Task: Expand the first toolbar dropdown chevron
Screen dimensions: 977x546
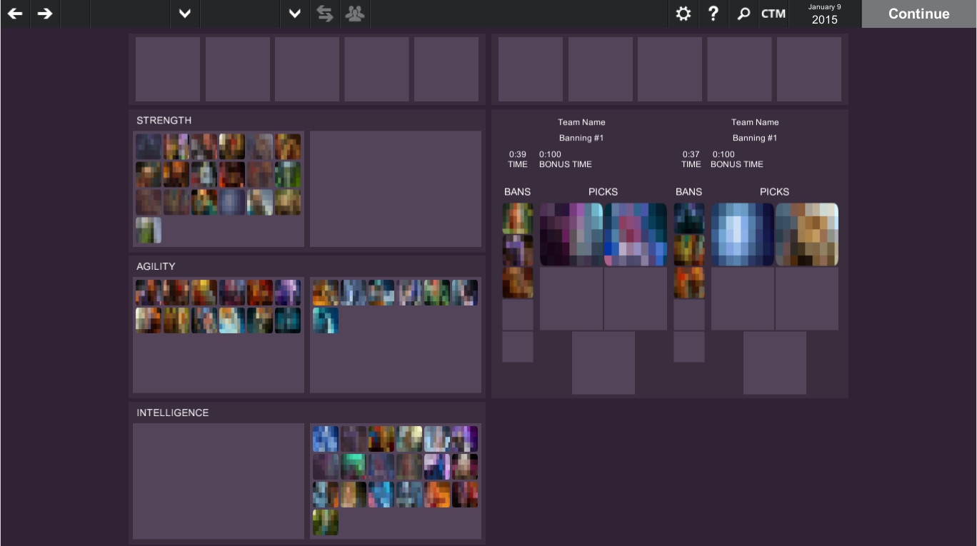Action: click(x=184, y=14)
